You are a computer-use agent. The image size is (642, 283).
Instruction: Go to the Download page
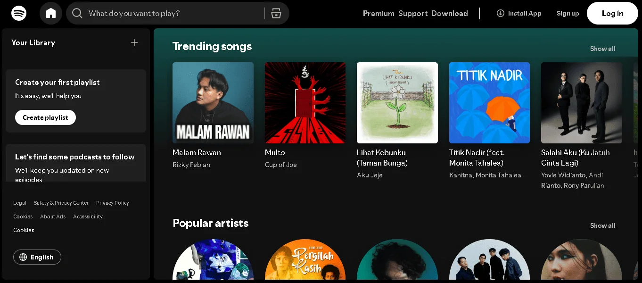449,14
